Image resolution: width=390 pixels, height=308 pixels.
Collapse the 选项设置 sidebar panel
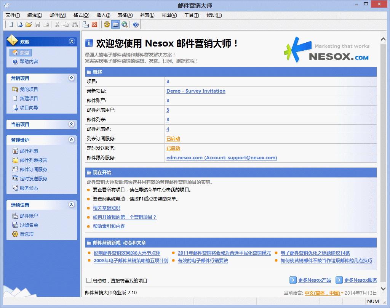[72, 204]
